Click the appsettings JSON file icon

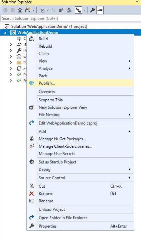click(19, 69)
